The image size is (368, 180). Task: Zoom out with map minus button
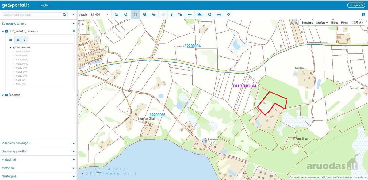point(83,30)
